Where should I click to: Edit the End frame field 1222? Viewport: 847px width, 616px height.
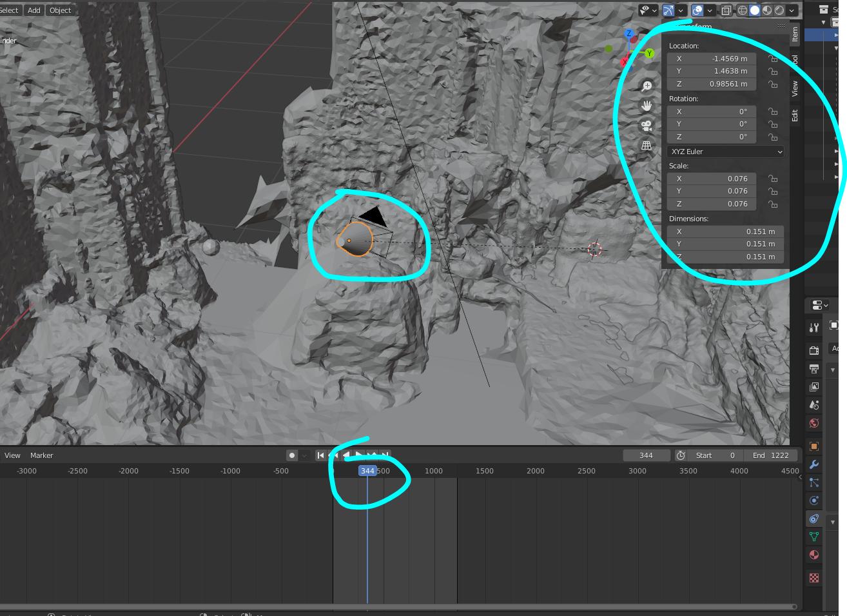(x=770, y=455)
